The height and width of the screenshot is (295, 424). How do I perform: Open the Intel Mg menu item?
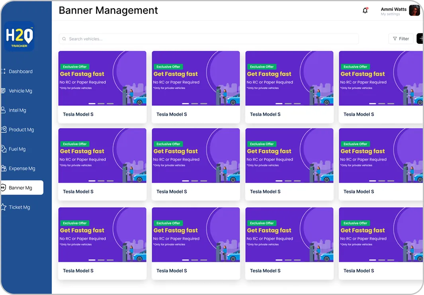(x=18, y=110)
